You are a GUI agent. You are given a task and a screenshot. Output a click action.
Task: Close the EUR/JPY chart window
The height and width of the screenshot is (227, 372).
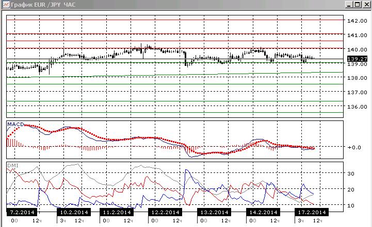pos(366,5)
